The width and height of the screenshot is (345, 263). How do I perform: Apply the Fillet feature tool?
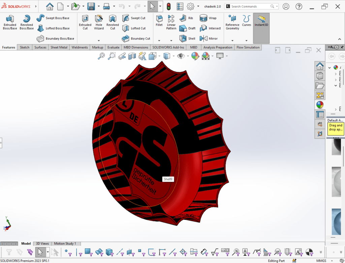[x=159, y=21]
